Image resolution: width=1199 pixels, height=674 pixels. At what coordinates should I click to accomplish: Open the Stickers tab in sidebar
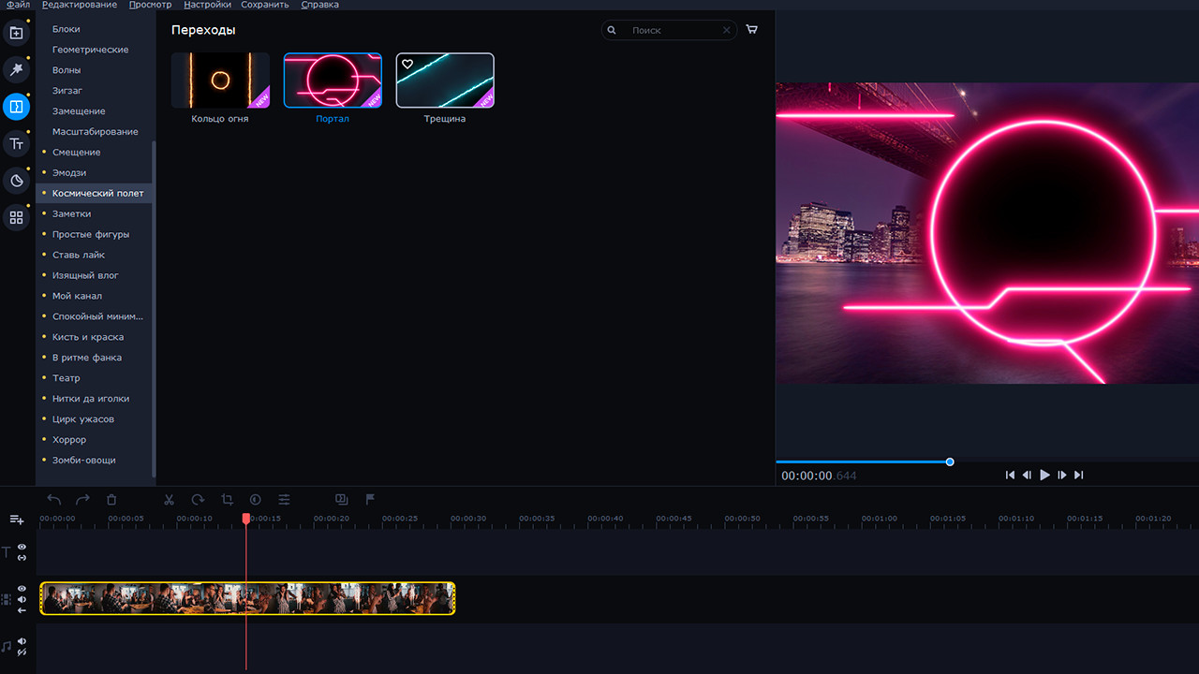[x=16, y=181]
